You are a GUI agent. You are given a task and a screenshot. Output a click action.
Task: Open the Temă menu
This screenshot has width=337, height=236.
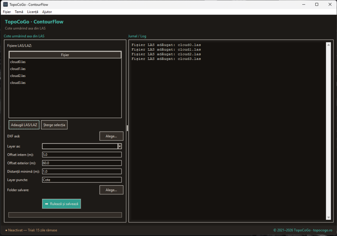19,12
